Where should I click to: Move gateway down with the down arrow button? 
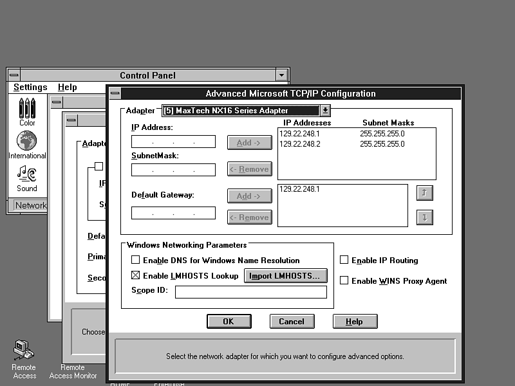(425, 217)
